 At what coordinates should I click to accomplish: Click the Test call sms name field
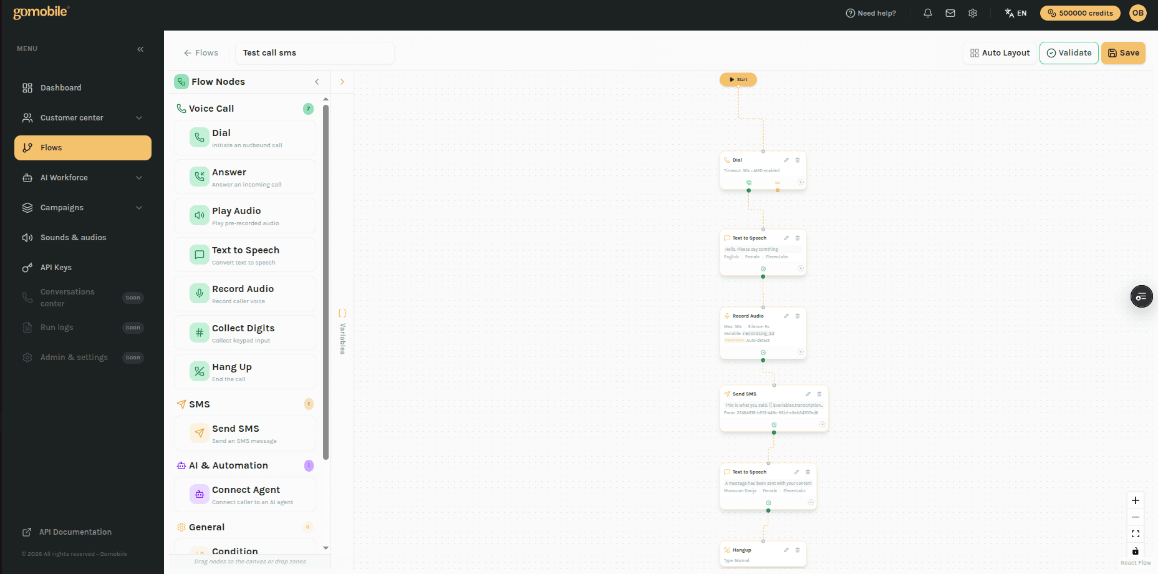(x=314, y=52)
